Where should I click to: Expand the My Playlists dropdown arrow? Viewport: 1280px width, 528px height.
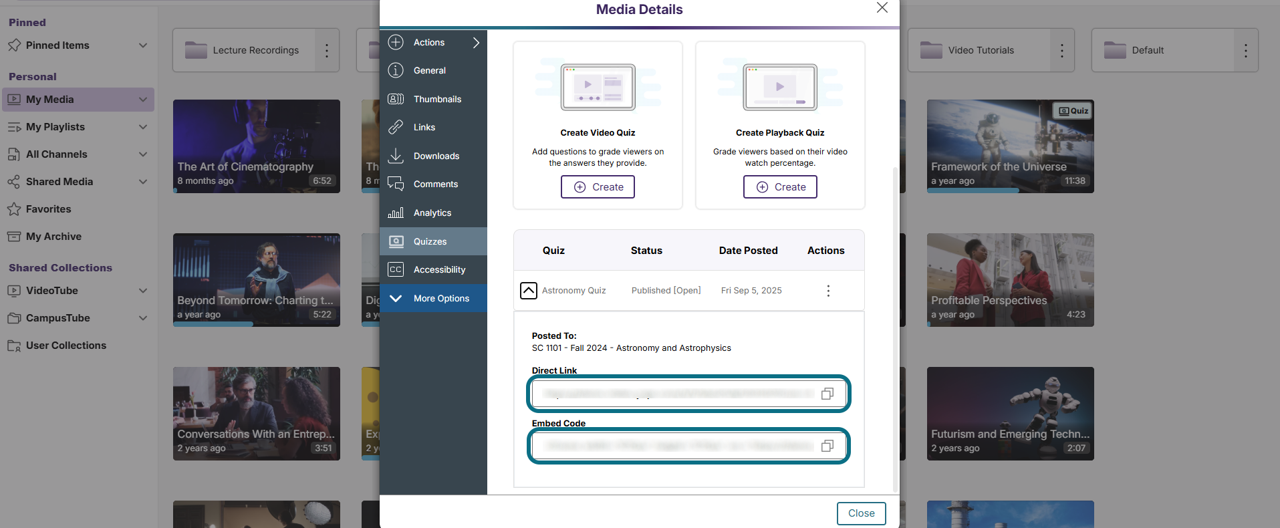click(143, 127)
